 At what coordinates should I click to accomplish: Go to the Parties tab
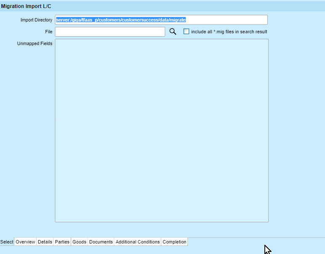(62, 242)
